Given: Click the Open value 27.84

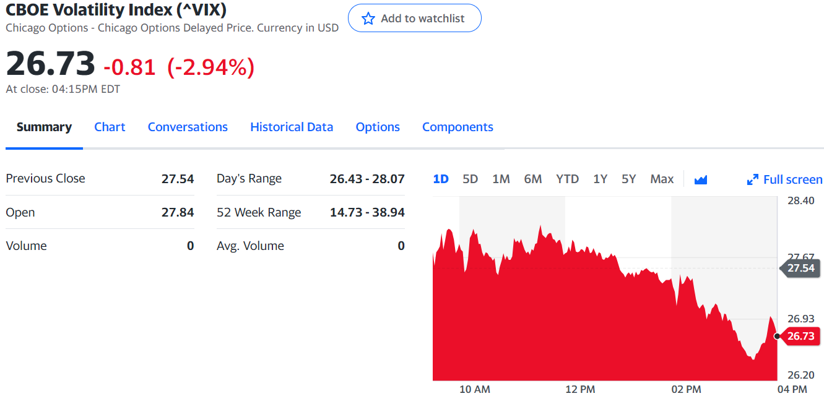Looking at the screenshot, I should (178, 212).
